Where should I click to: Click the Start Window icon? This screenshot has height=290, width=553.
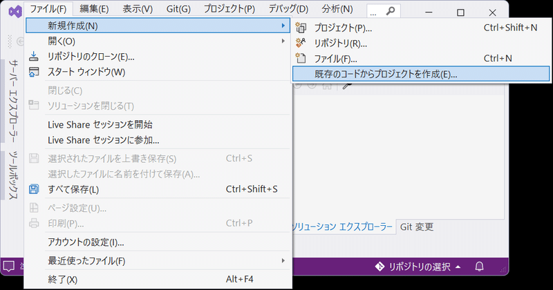pos(33,72)
